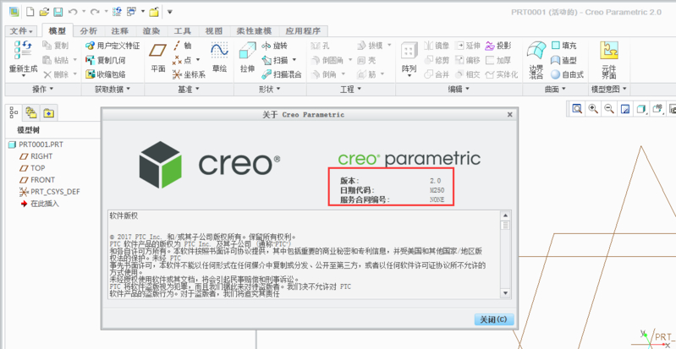Open the arrow beside the 扫描 tool

[294, 60]
